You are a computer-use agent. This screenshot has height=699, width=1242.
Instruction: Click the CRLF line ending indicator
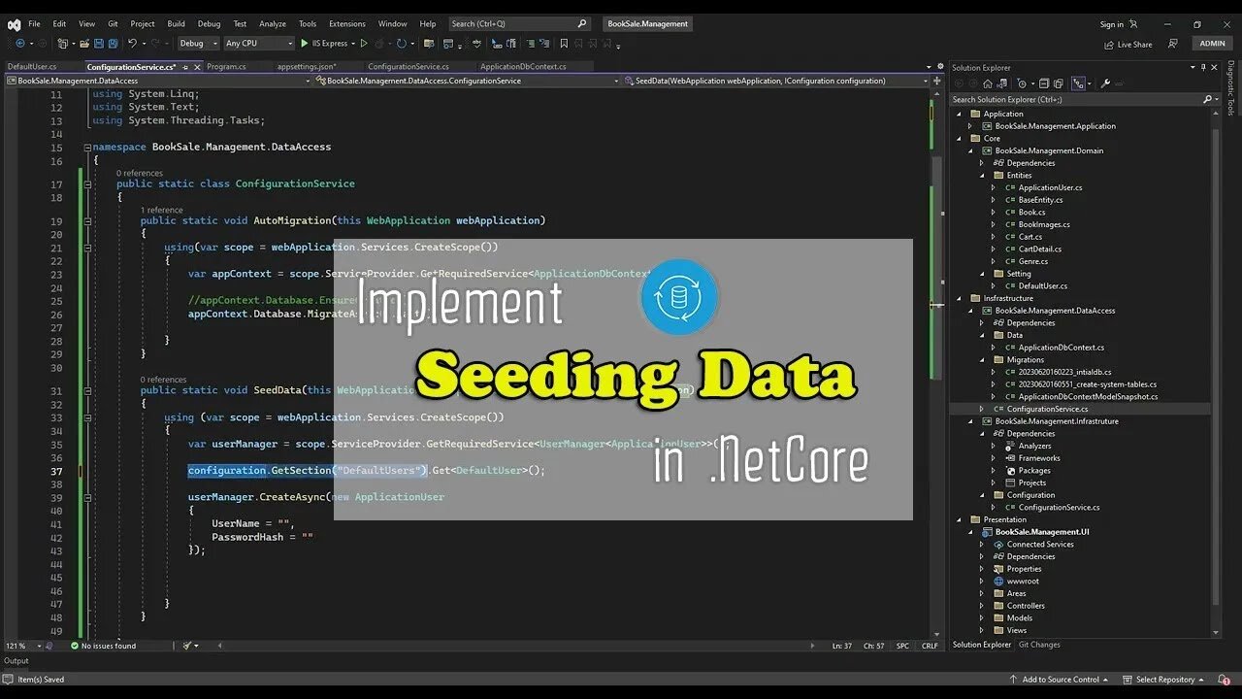930,646
